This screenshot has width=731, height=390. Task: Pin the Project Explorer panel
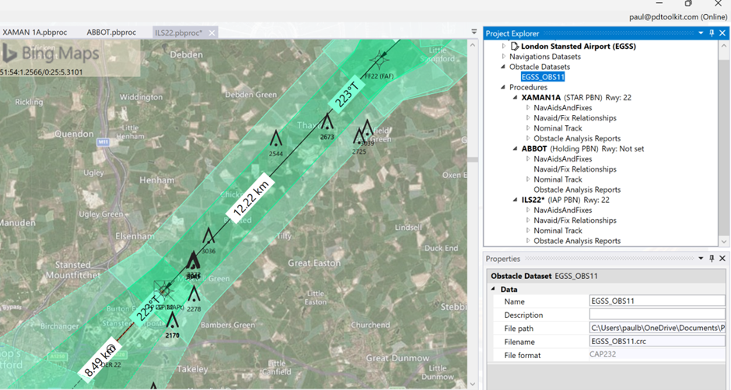712,33
